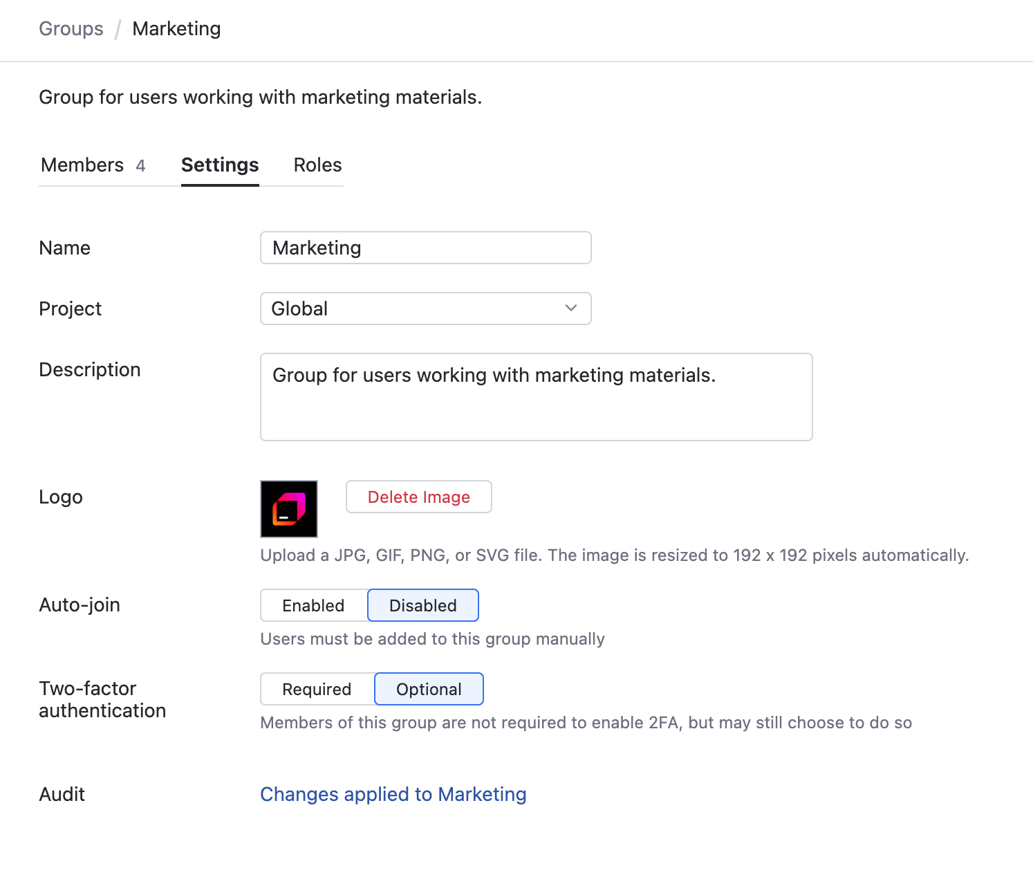Click the Audit field label
The height and width of the screenshot is (895, 1033).
[x=62, y=794]
